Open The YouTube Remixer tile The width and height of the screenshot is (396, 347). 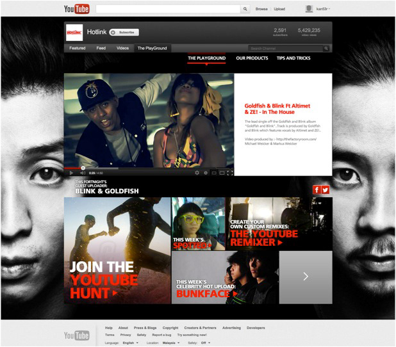pos(279,224)
